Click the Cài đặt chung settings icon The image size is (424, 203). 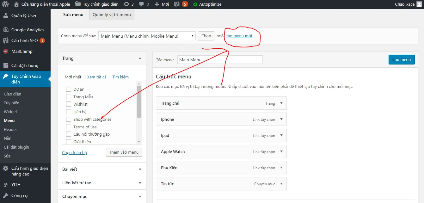[6, 65]
